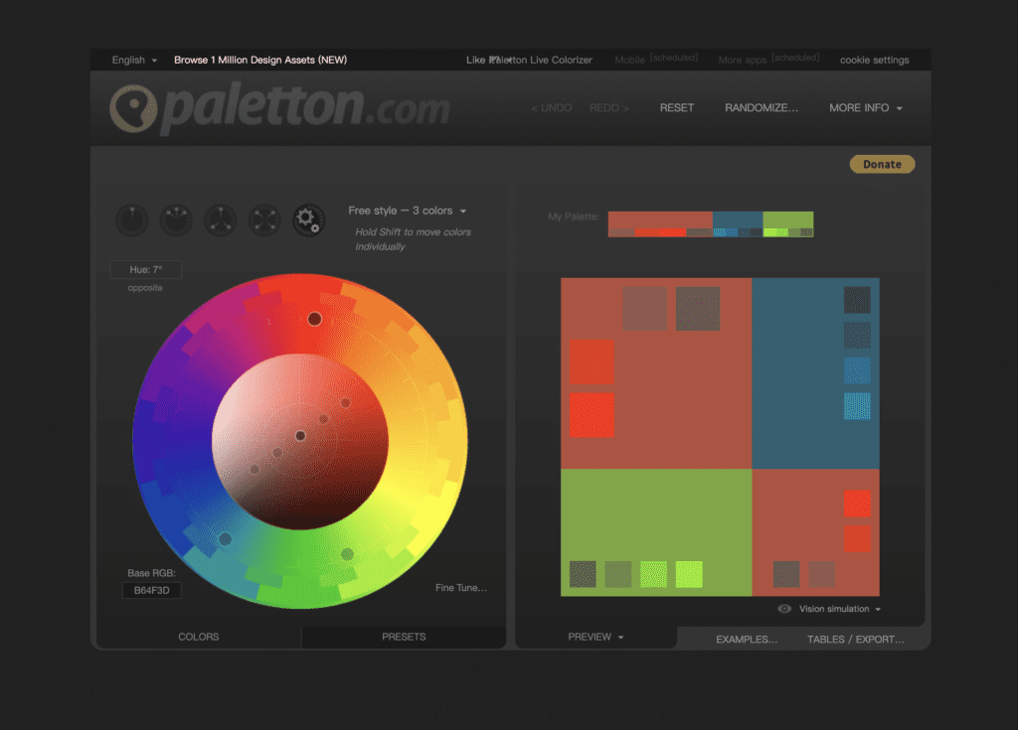
Task: Click the RESET button
Action: (677, 107)
